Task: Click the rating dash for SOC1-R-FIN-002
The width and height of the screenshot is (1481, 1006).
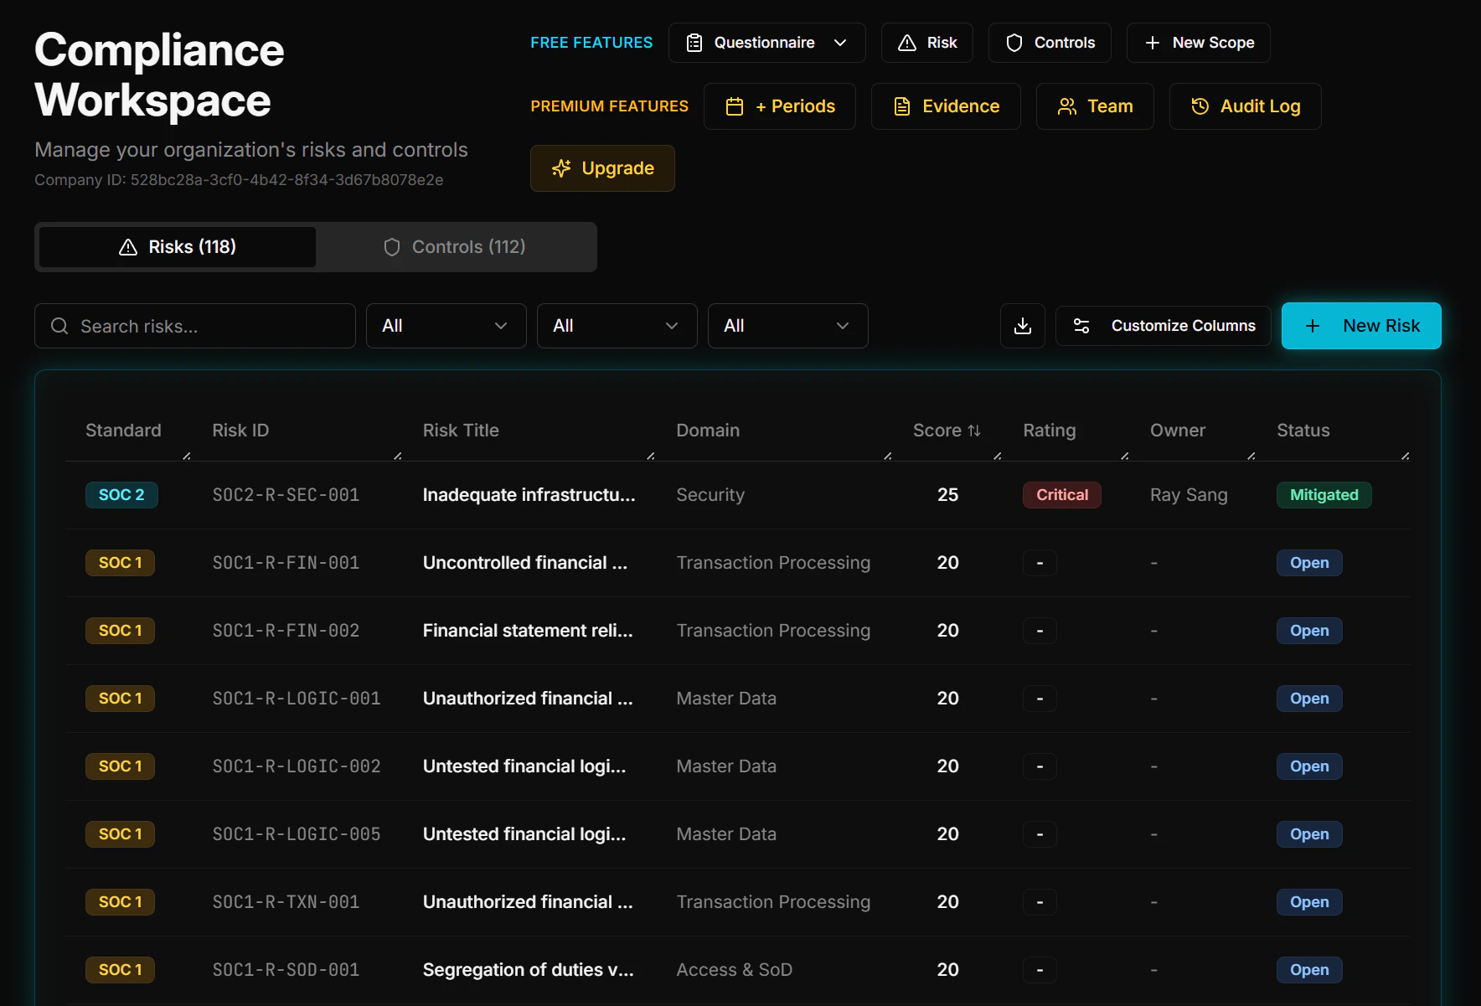Action: pyautogui.click(x=1040, y=631)
